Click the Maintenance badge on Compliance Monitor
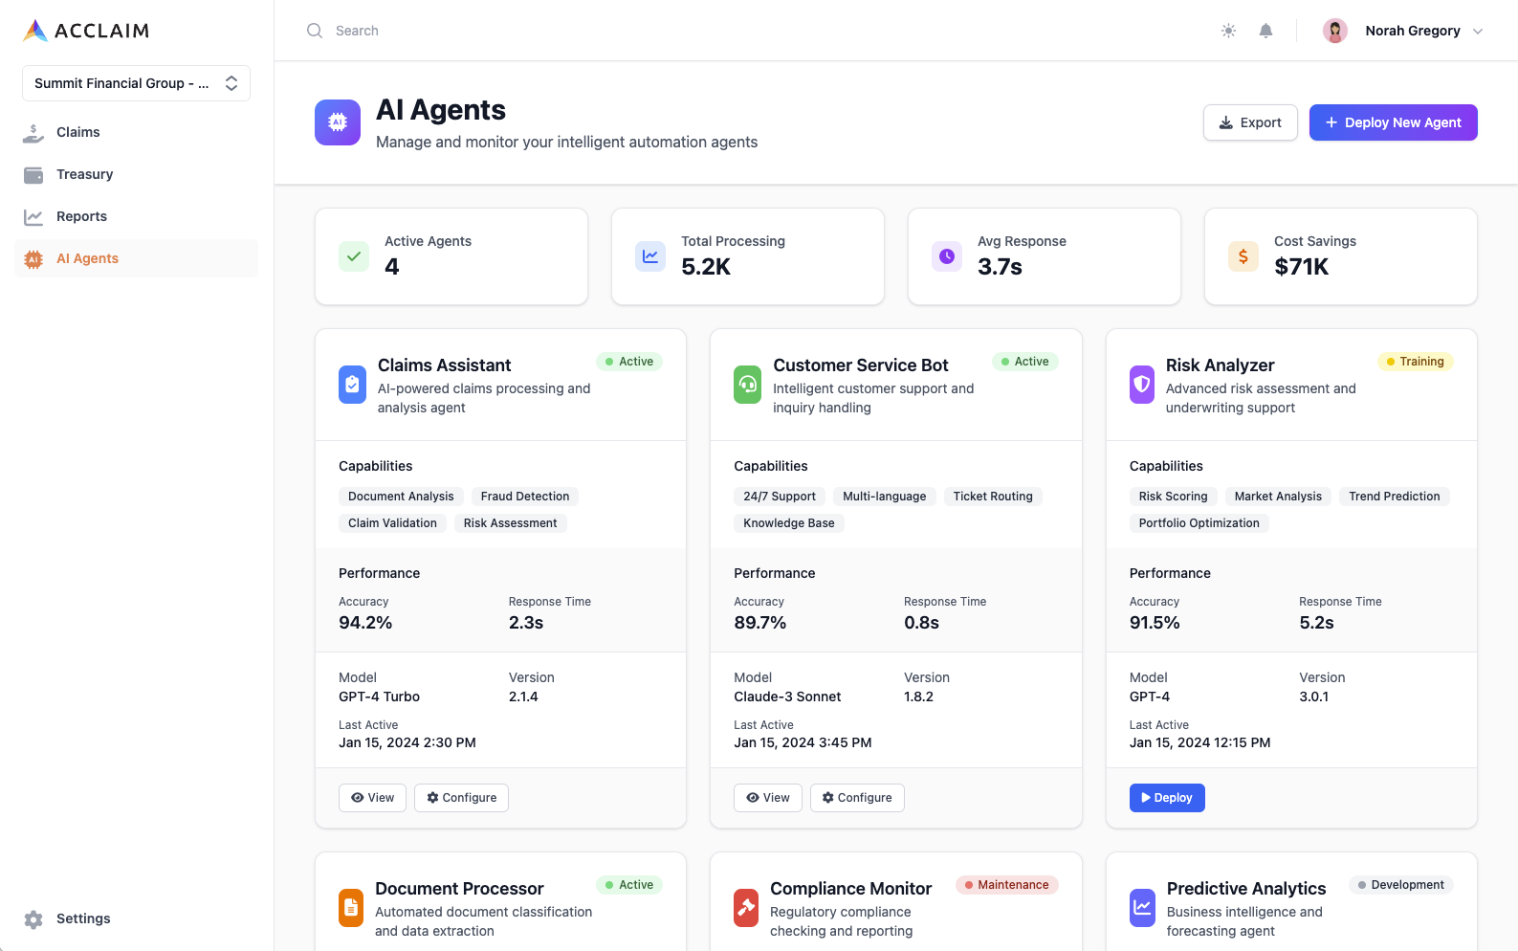Viewport: 1518px width, 951px height. tap(1007, 885)
